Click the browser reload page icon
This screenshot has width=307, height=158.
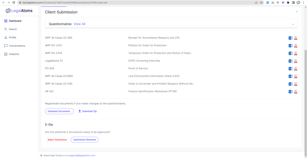coord(14,2)
